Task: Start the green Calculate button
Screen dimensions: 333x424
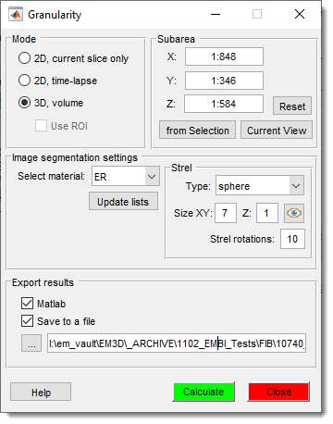Action: click(203, 392)
